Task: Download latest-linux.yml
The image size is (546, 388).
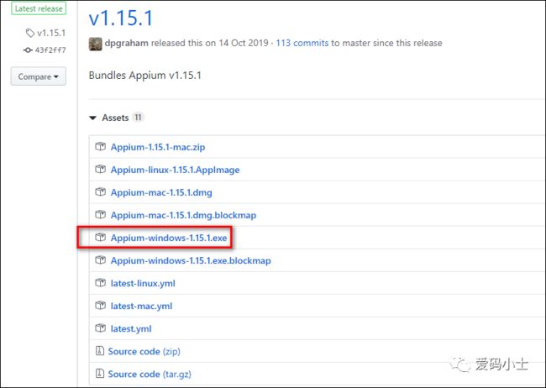Action: coord(143,283)
